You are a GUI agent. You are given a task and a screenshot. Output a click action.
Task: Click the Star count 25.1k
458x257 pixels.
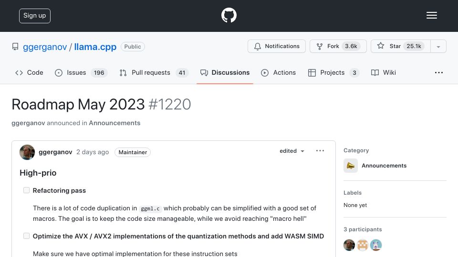point(414,46)
